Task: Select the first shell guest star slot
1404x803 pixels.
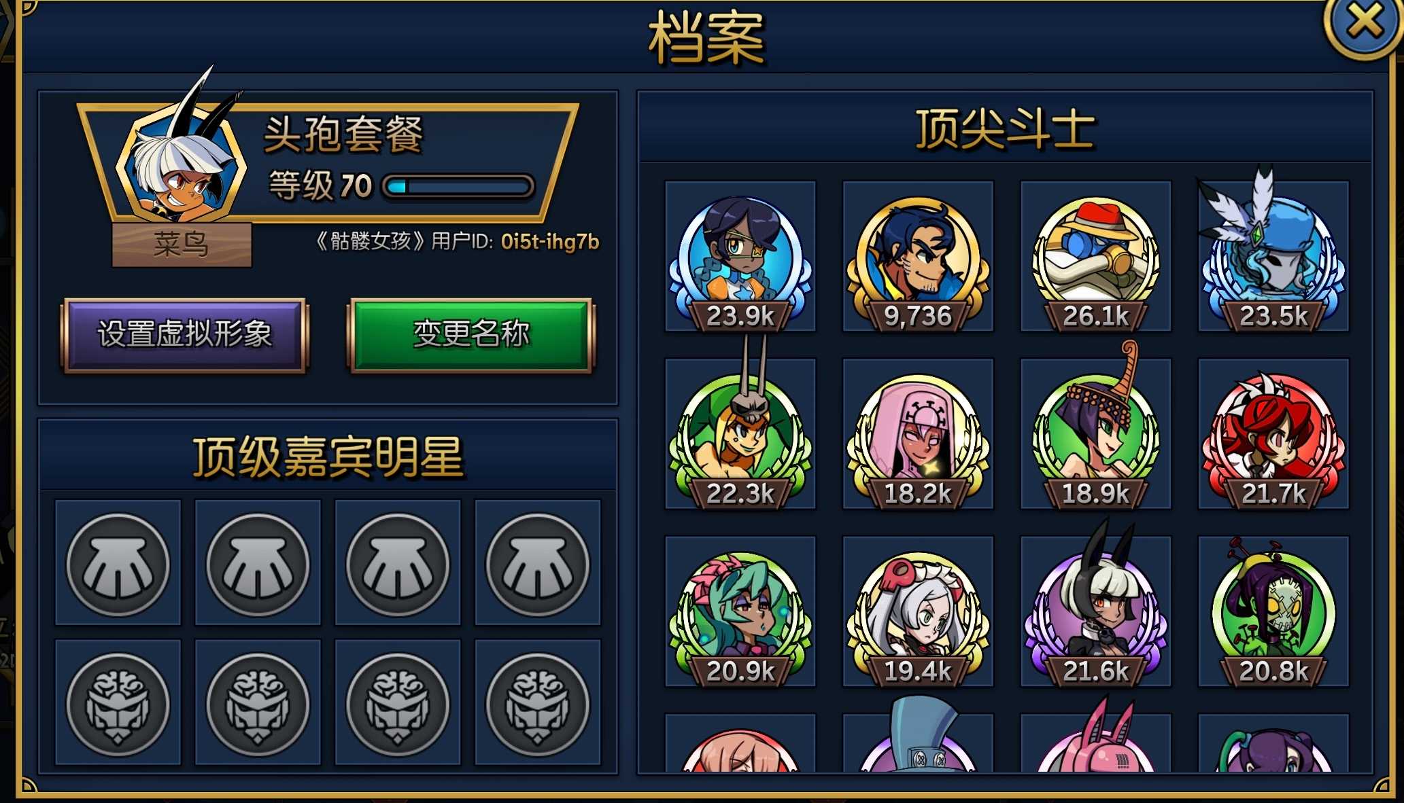Action: [x=118, y=563]
